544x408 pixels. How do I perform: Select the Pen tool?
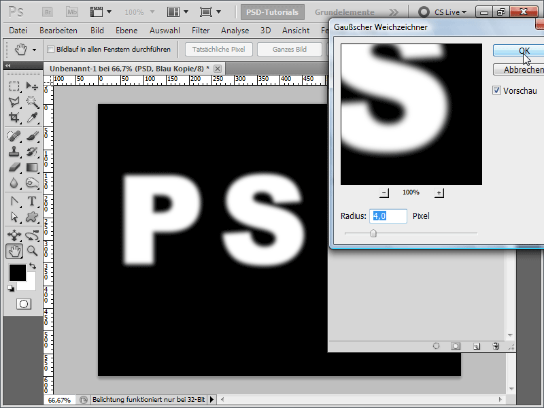point(14,201)
